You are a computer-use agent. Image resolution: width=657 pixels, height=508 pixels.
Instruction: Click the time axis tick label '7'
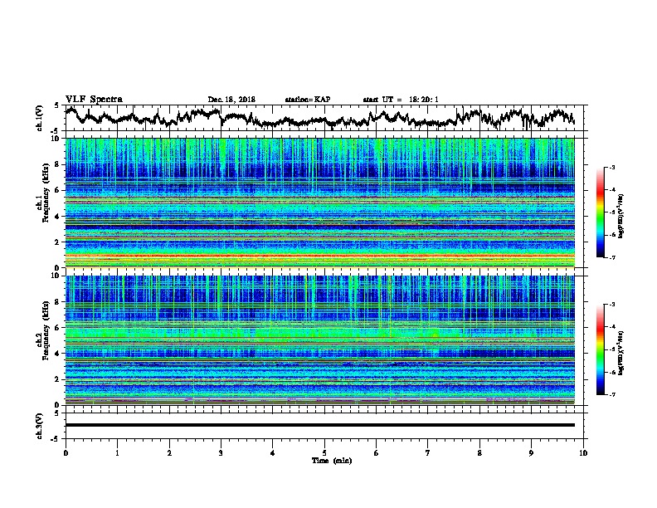(428, 453)
